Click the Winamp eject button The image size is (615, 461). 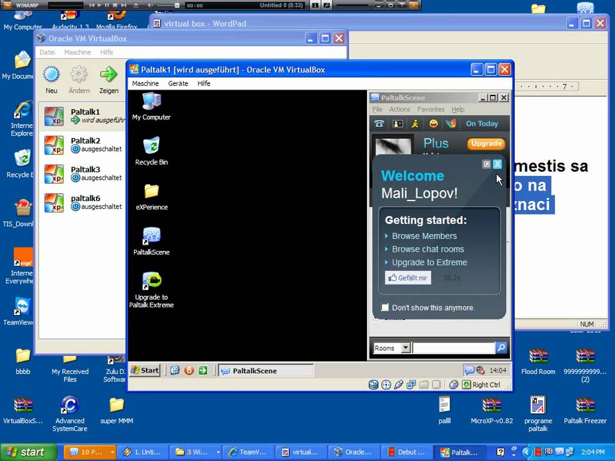(x=136, y=5)
